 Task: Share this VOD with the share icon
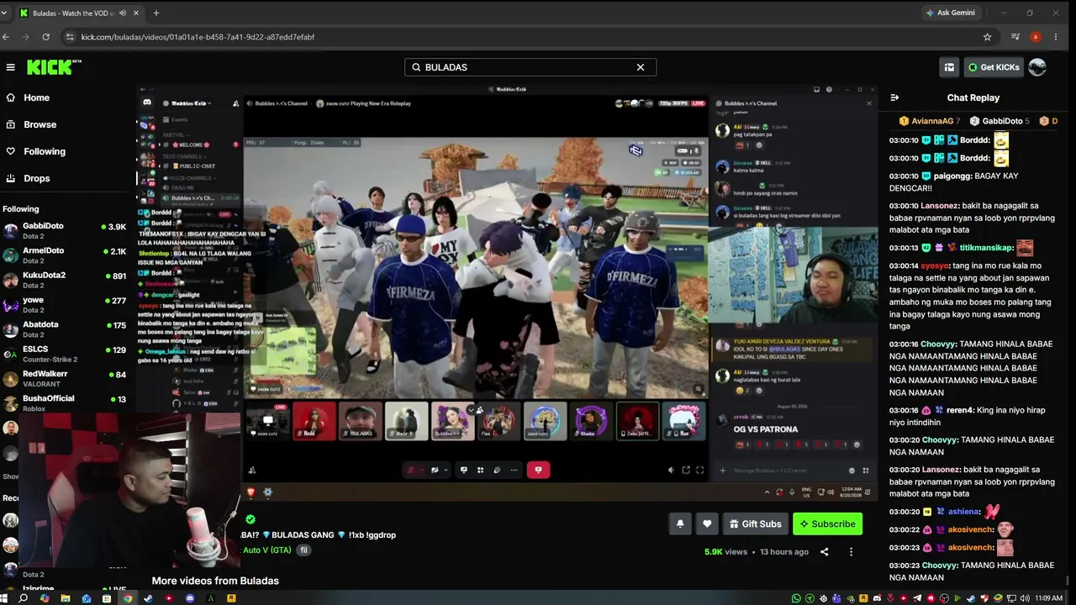[824, 552]
